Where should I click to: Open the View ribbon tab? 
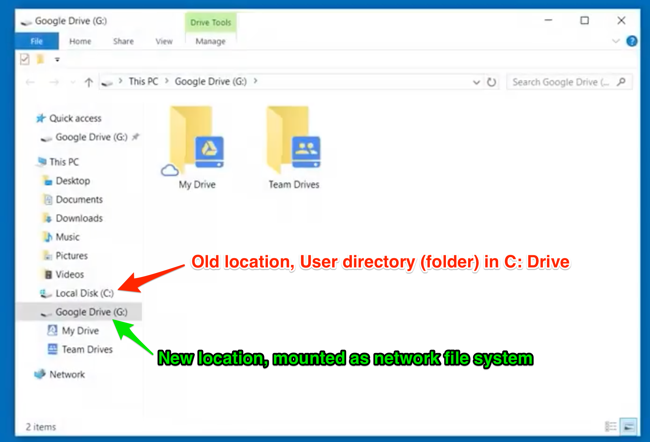click(x=164, y=41)
